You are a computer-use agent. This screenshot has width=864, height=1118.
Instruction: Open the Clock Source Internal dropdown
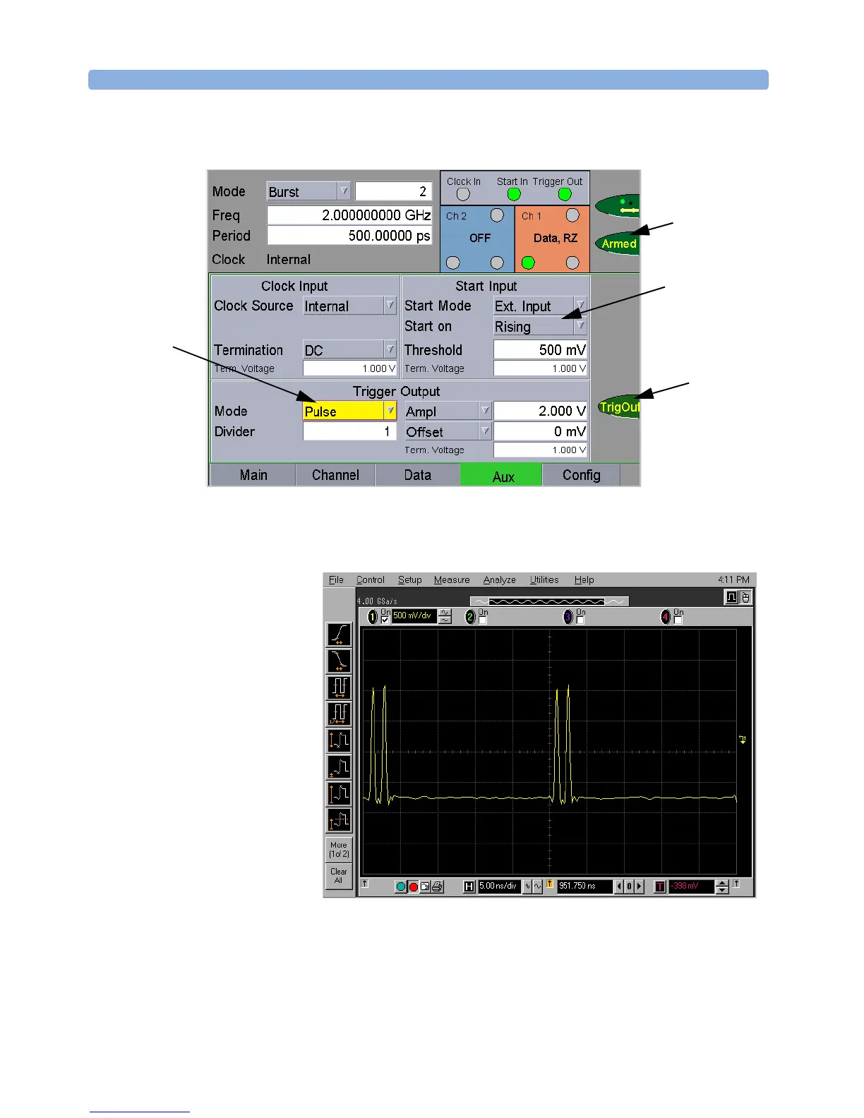[350, 306]
